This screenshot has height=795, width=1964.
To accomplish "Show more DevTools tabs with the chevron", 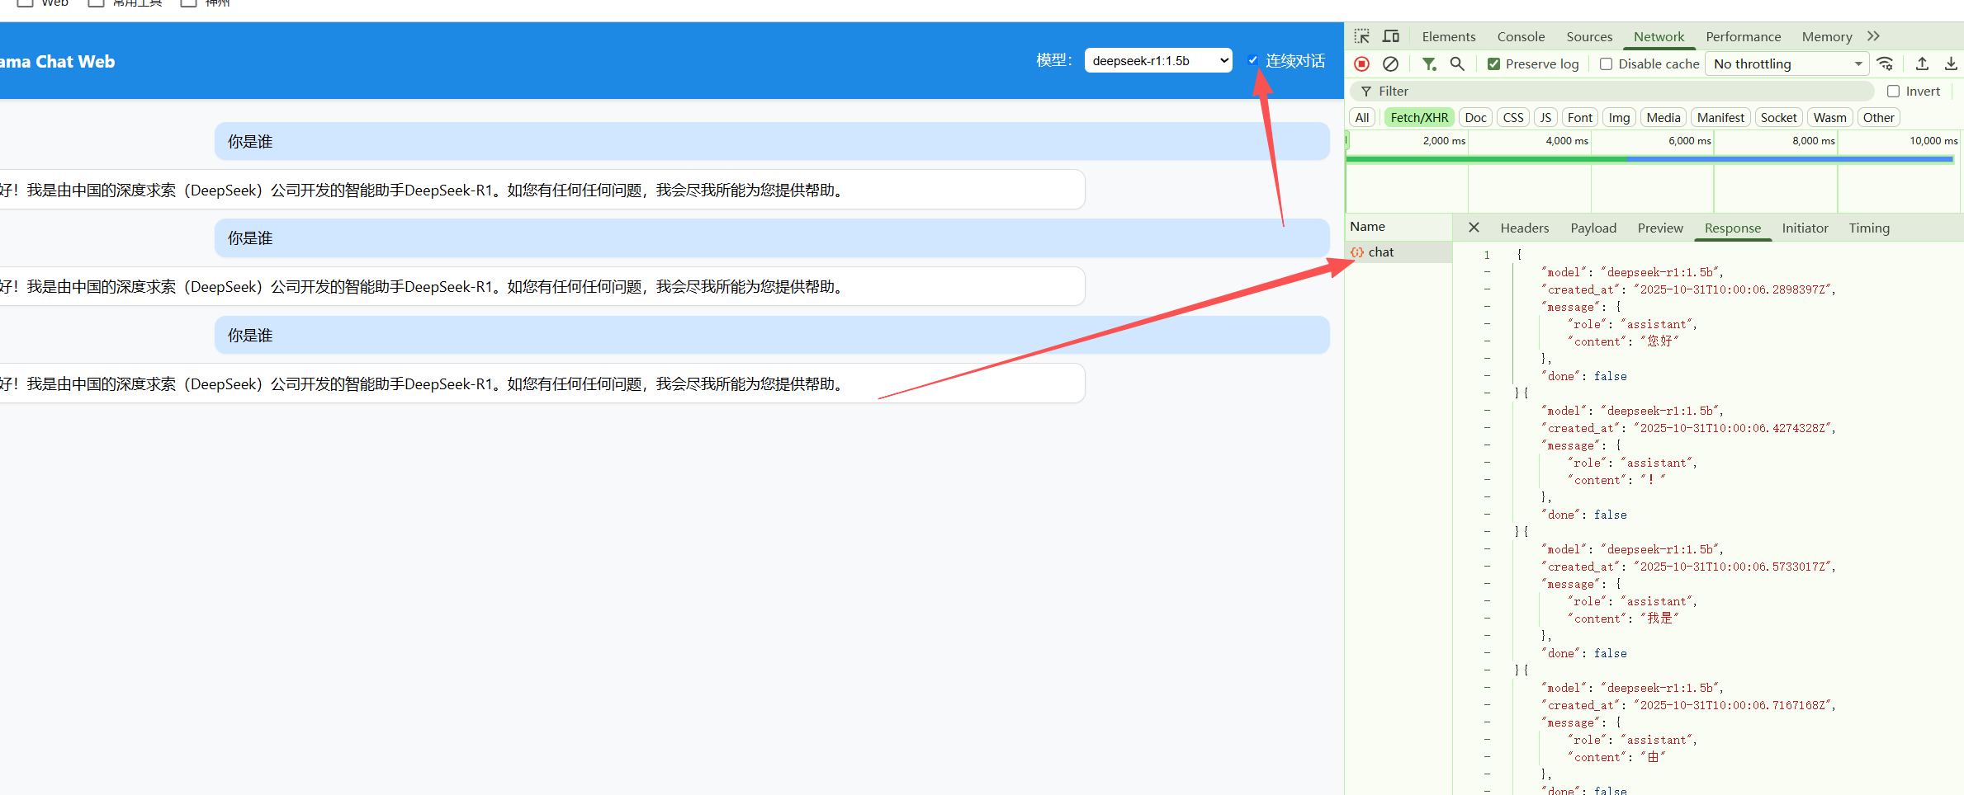I will pos(1874,36).
